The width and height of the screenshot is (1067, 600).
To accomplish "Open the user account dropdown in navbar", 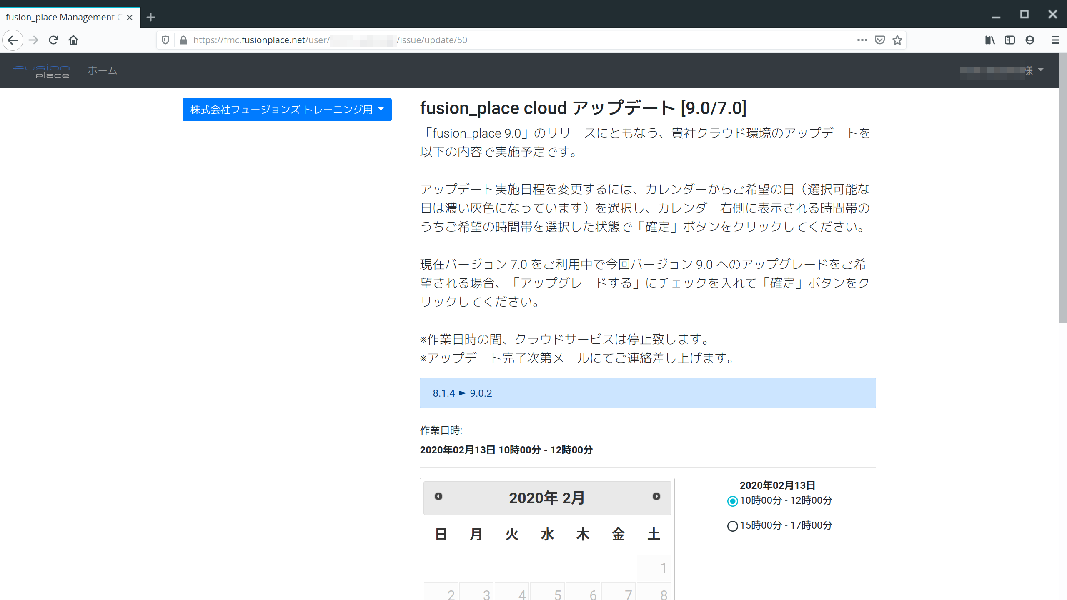I will point(1002,70).
